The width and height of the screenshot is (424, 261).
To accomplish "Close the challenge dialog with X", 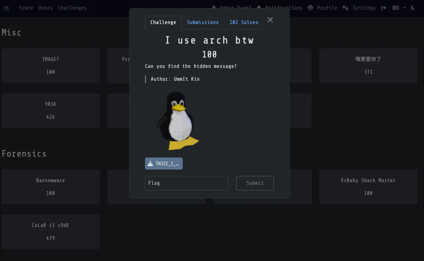I will tap(270, 20).
